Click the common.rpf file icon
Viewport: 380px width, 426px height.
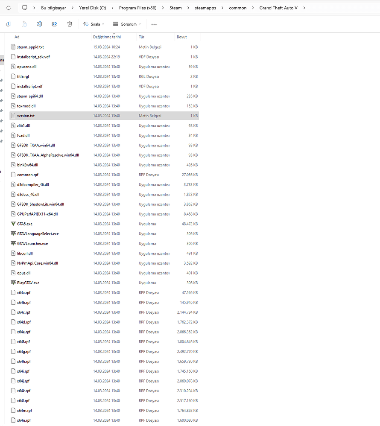coord(13,175)
